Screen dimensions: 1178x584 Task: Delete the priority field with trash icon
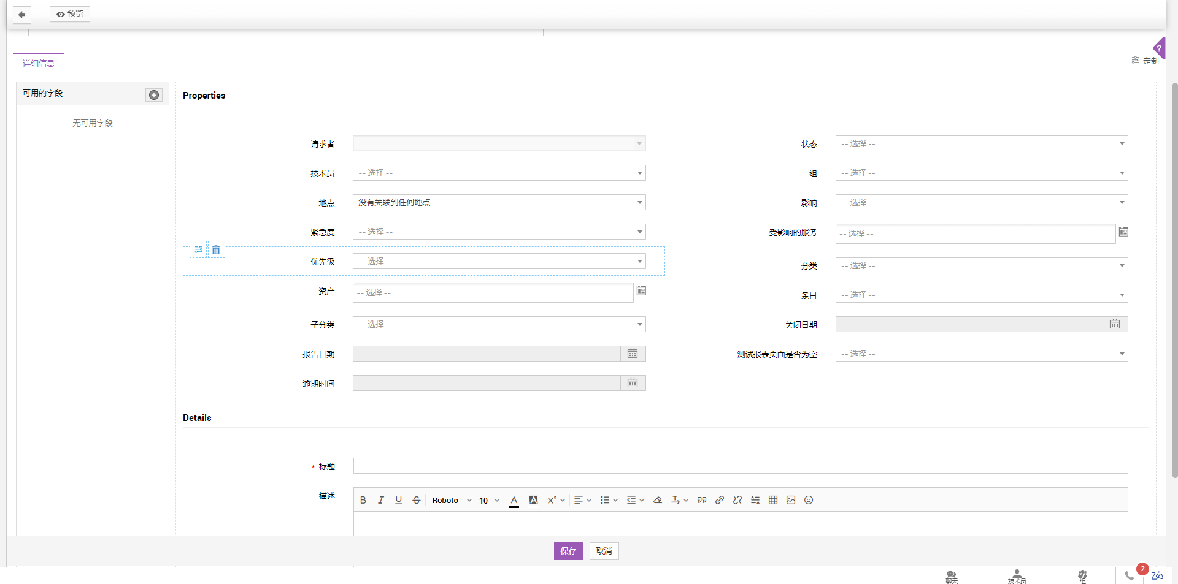216,250
